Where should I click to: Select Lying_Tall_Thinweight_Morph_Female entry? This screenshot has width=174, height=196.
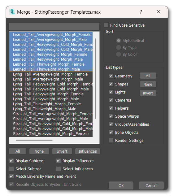[x=51, y=104]
